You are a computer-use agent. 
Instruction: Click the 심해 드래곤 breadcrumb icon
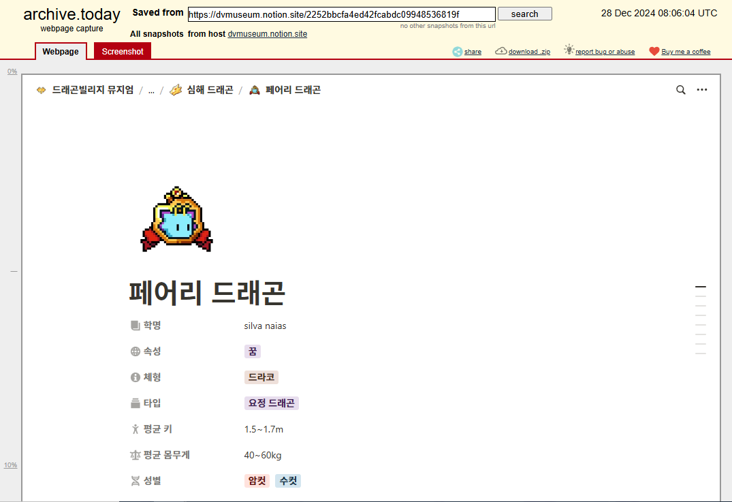click(x=176, y=90)
